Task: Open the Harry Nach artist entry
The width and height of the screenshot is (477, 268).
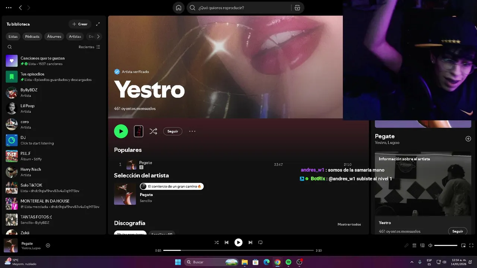Action: tap(54, 172)
